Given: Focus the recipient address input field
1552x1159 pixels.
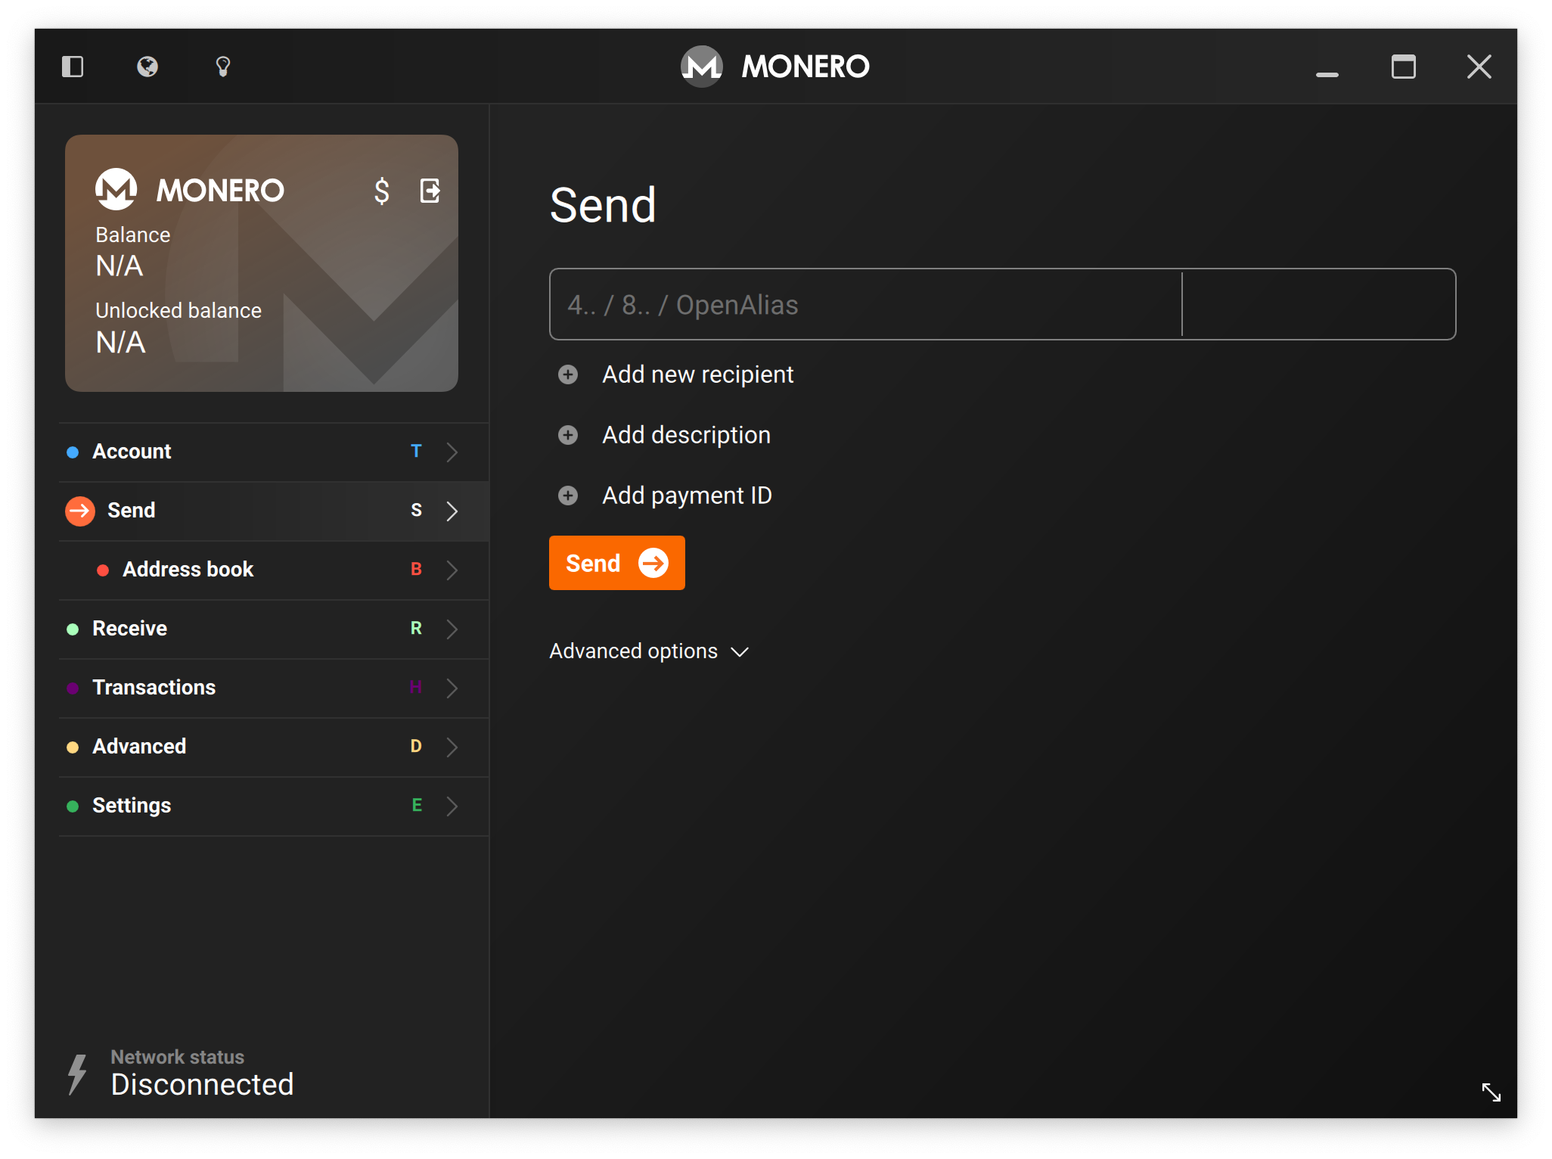Looking at the screenshot, I should [x=865, y=304].
